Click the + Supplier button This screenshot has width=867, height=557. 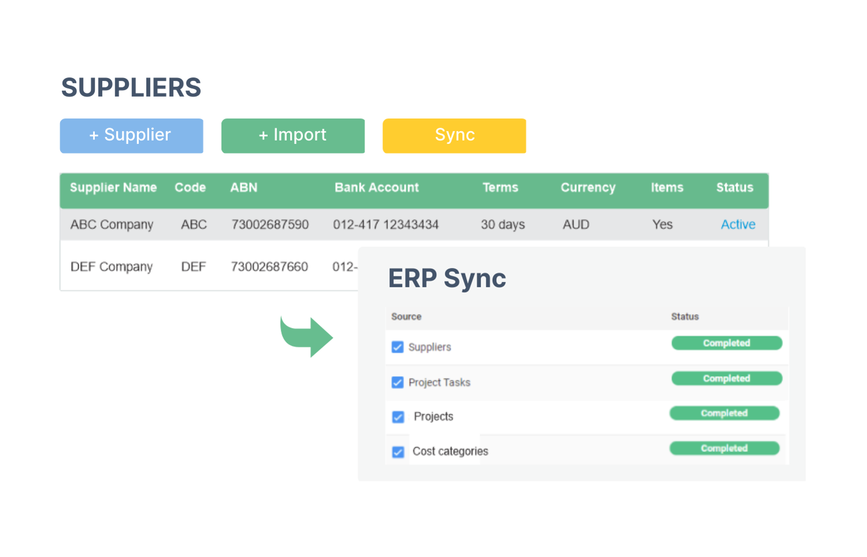[x=131, y=136]
